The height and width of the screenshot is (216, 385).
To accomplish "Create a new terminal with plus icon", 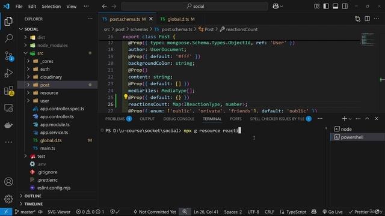I will click(x=344, y=119).
